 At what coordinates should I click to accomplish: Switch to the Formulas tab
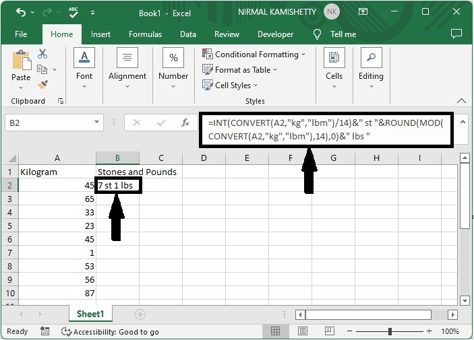coord(145,34)
